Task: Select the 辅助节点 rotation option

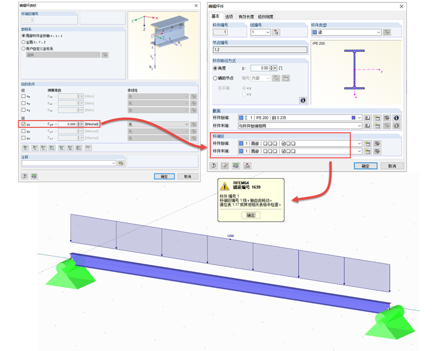Action: coord(215,78)
